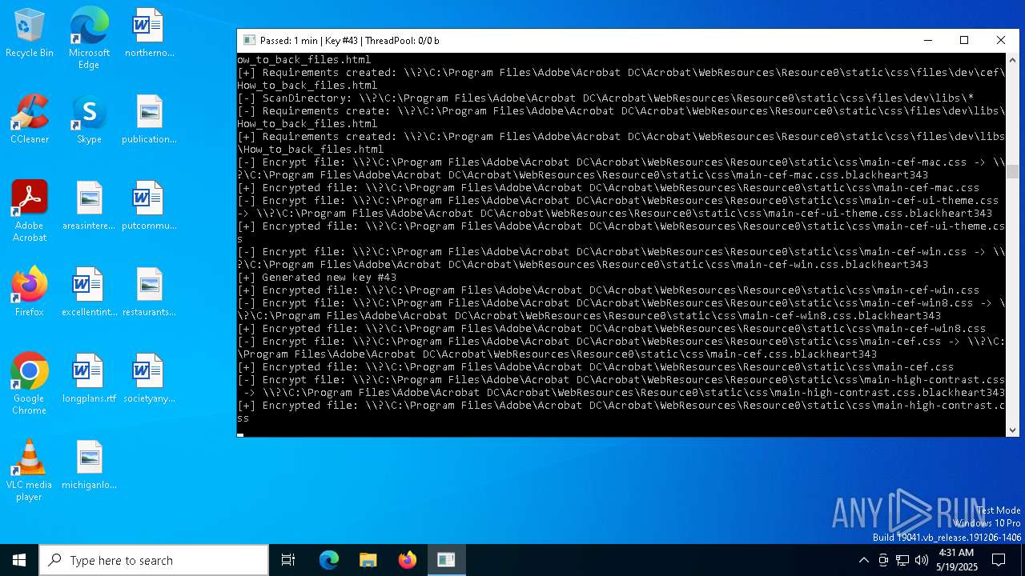Screen dimensions: 1025x576
Task: Minimize the console window
Action: 928,40
